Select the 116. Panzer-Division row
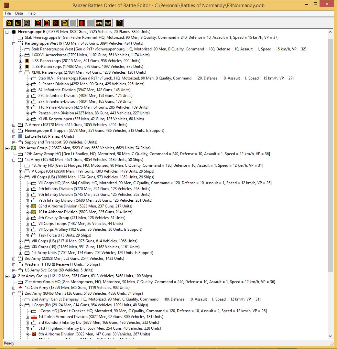The width and height of the screenshot is (337, 349). pyautogui.click(x=93, y=107)
